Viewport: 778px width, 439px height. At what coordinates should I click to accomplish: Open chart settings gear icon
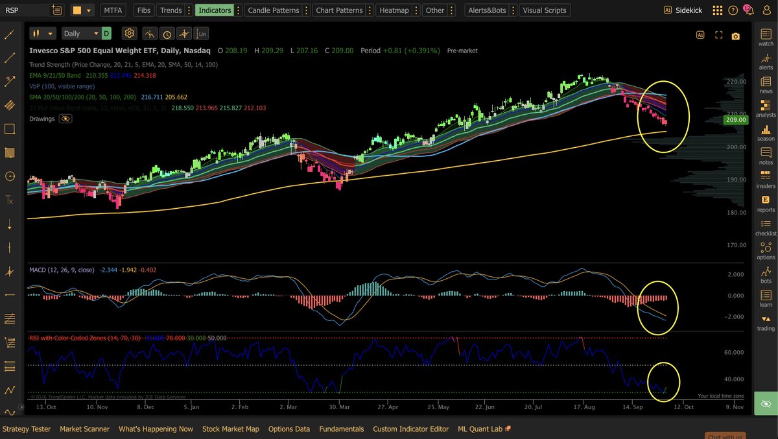coord(129,33)
